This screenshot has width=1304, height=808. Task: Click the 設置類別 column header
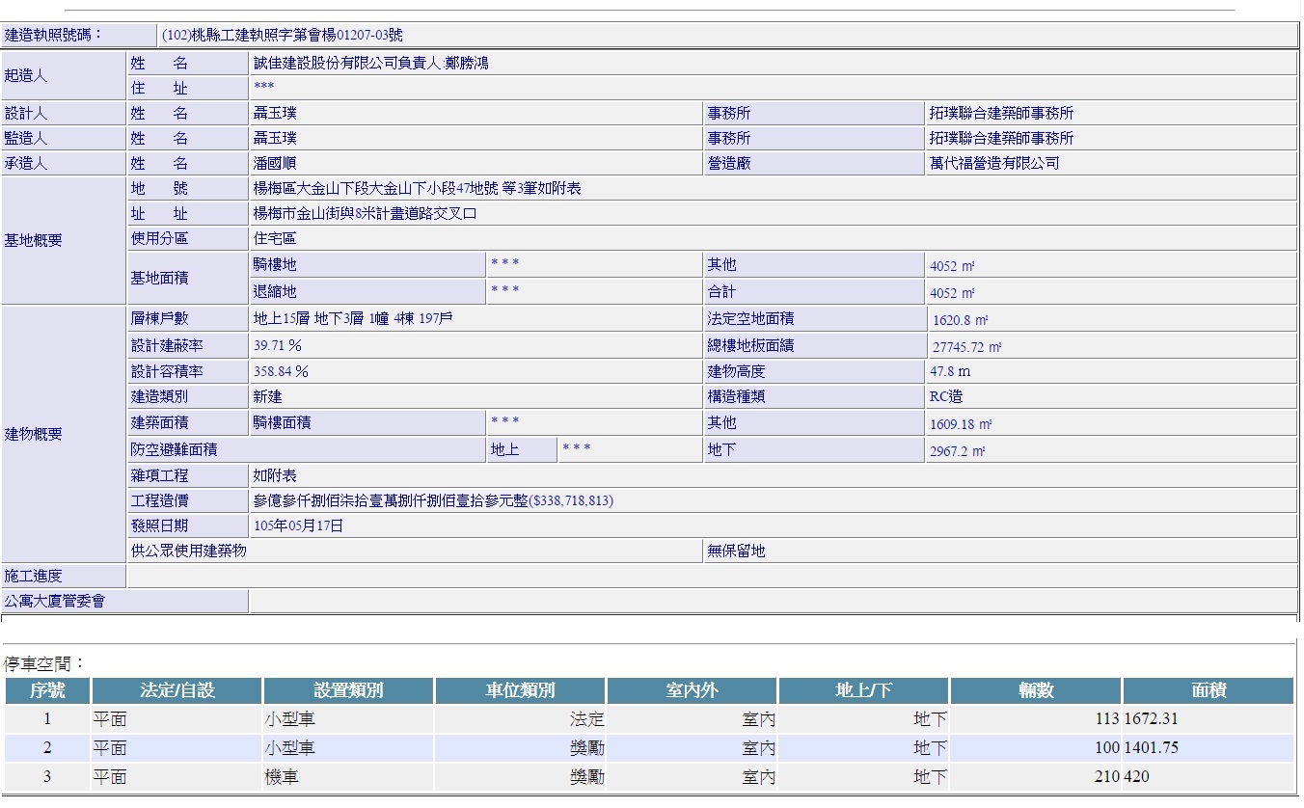(x=349, y=691)
